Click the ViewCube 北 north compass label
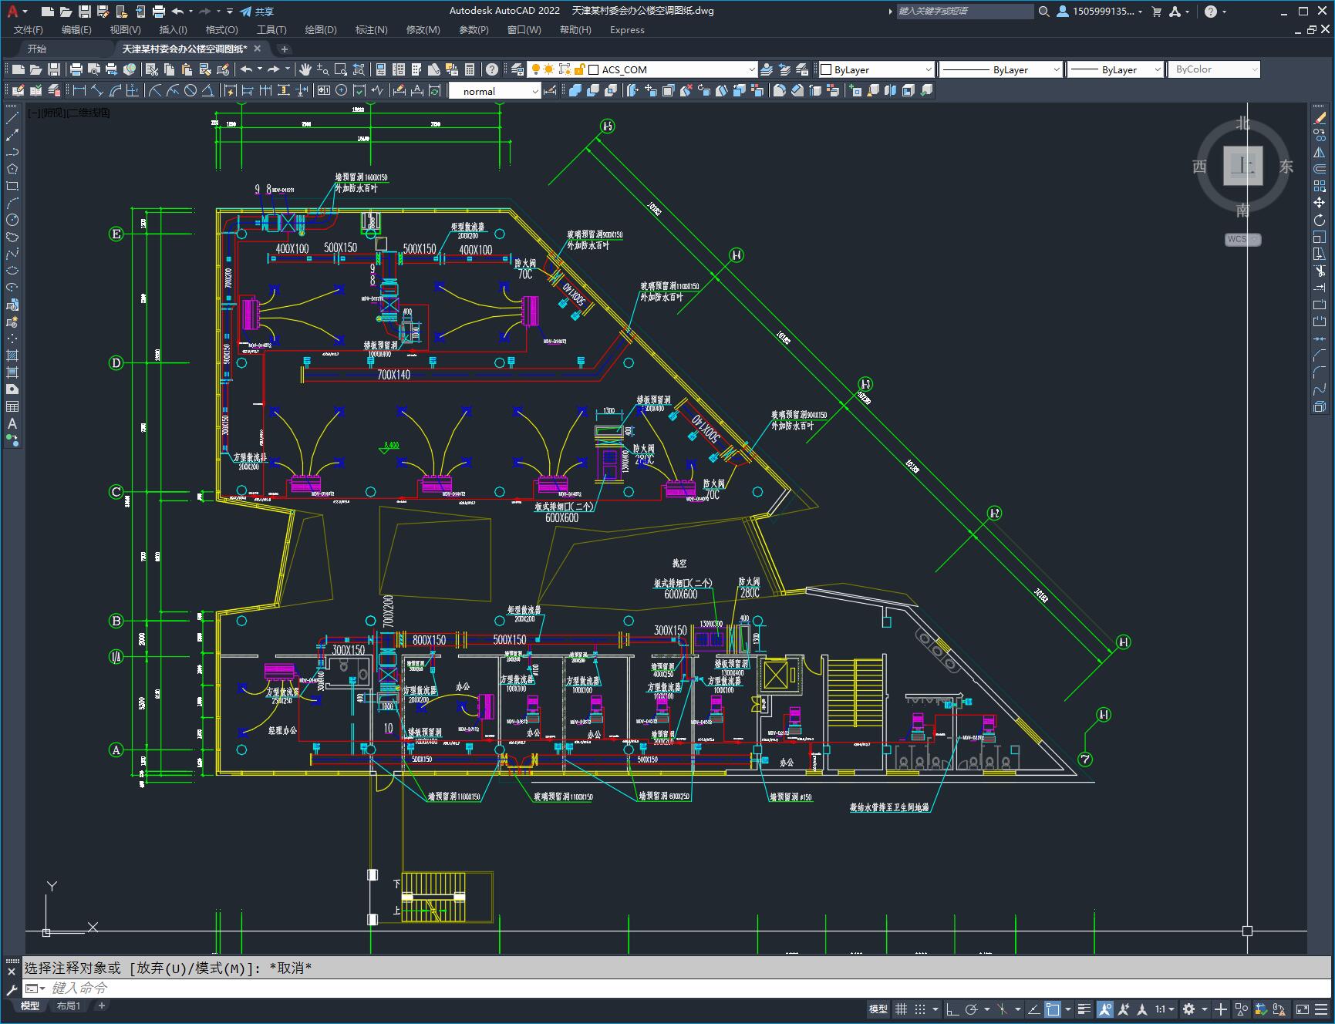 click(x=1242, y=123)
